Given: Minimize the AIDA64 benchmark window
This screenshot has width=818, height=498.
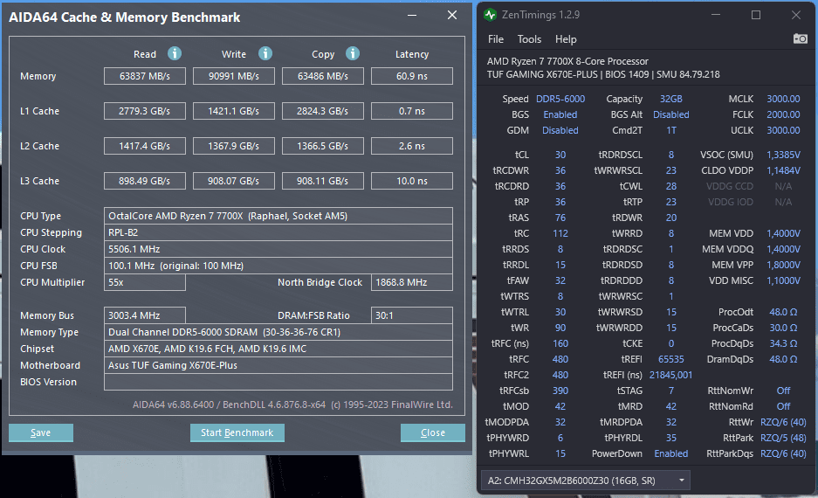Looking at the screenshot, I should coord(412,15).
